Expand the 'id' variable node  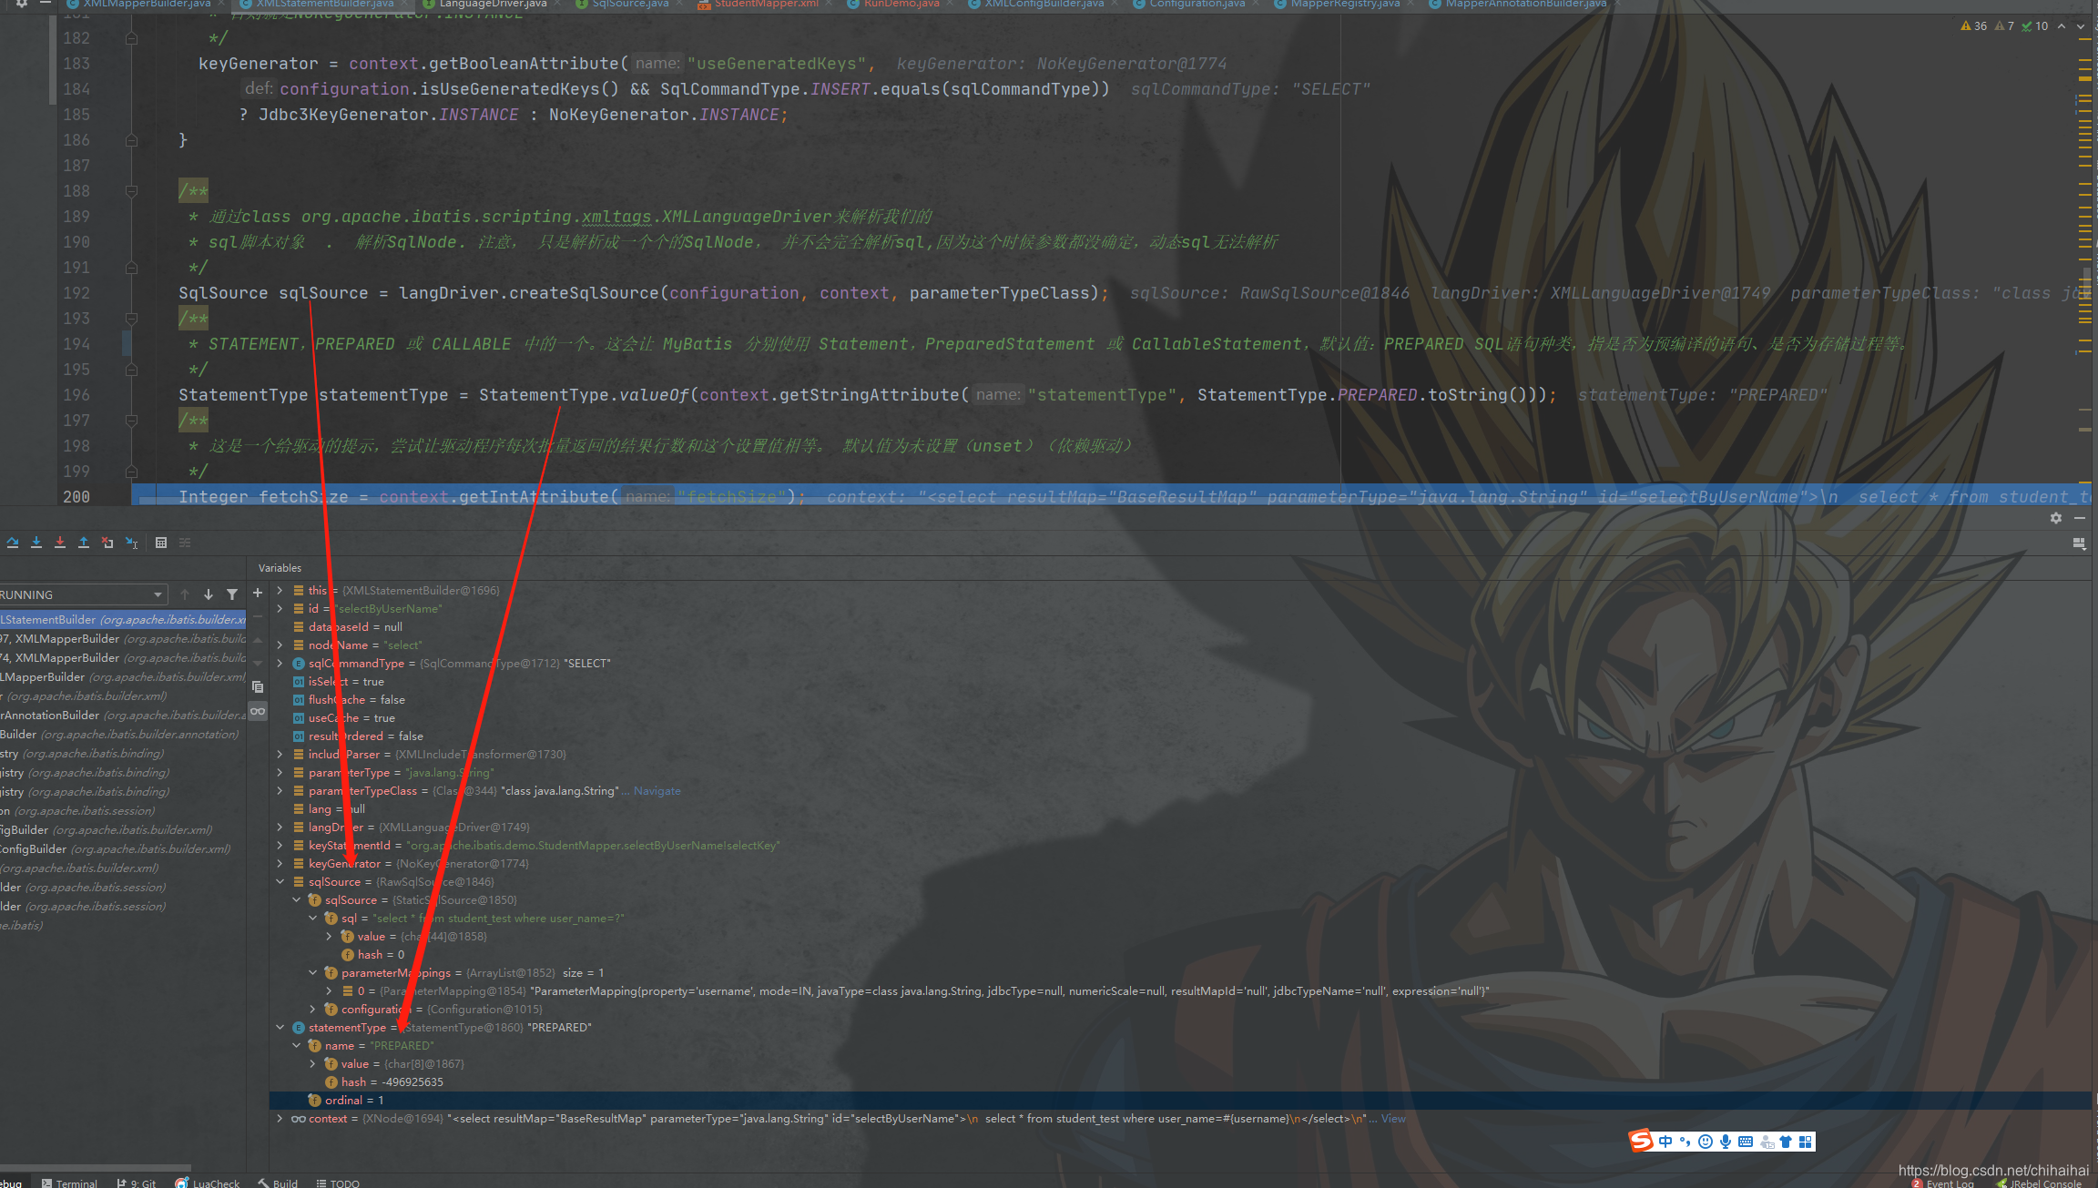[280, 608]
